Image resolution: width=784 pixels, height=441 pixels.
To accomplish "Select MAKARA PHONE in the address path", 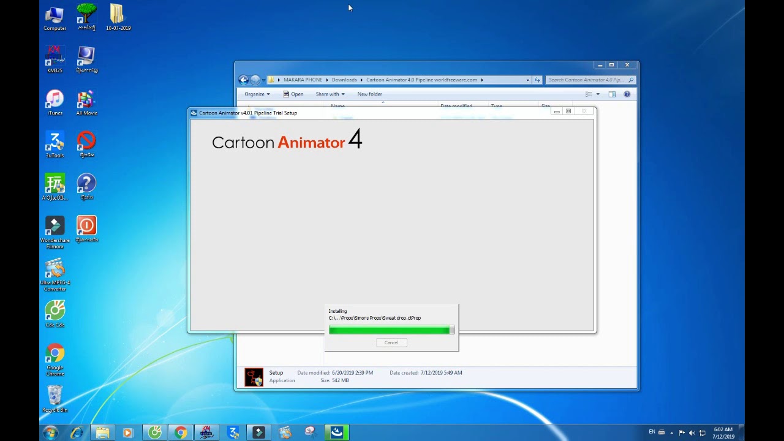I will coord(303,80).
